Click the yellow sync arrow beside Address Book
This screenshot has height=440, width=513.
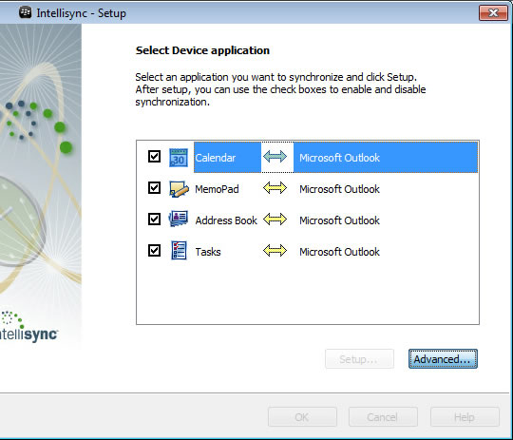275,220
